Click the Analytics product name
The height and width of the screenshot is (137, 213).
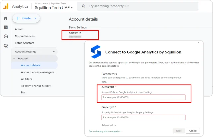click(20, 6)
